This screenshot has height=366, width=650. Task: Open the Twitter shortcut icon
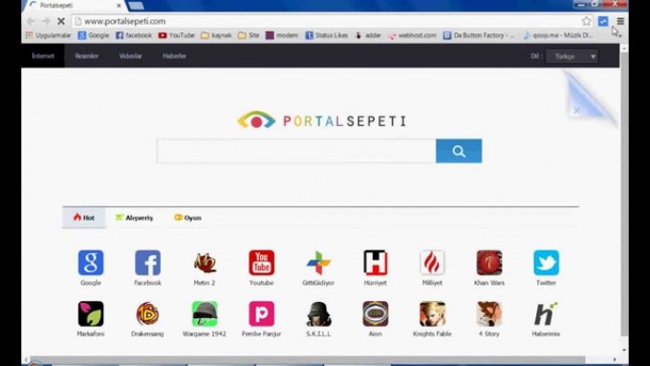pyautogui.click(x=546, y=263)
